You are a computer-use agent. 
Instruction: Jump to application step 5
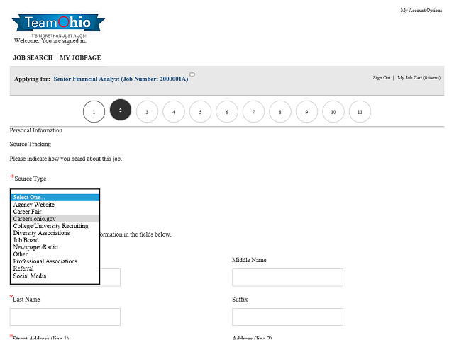pyautogui.click(x=200, y=112)
